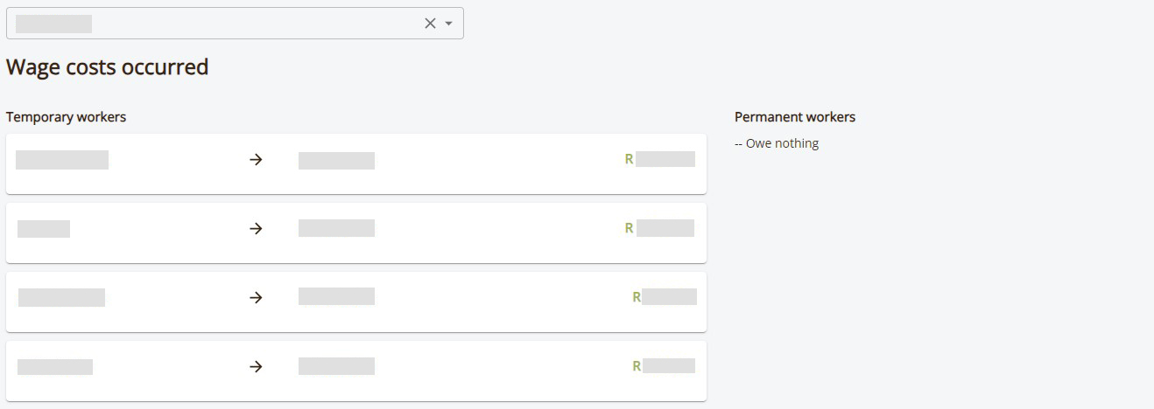Open the fourth temporary worker card
The height and width of the screenshot is (409, 1154).
point(356,371)
